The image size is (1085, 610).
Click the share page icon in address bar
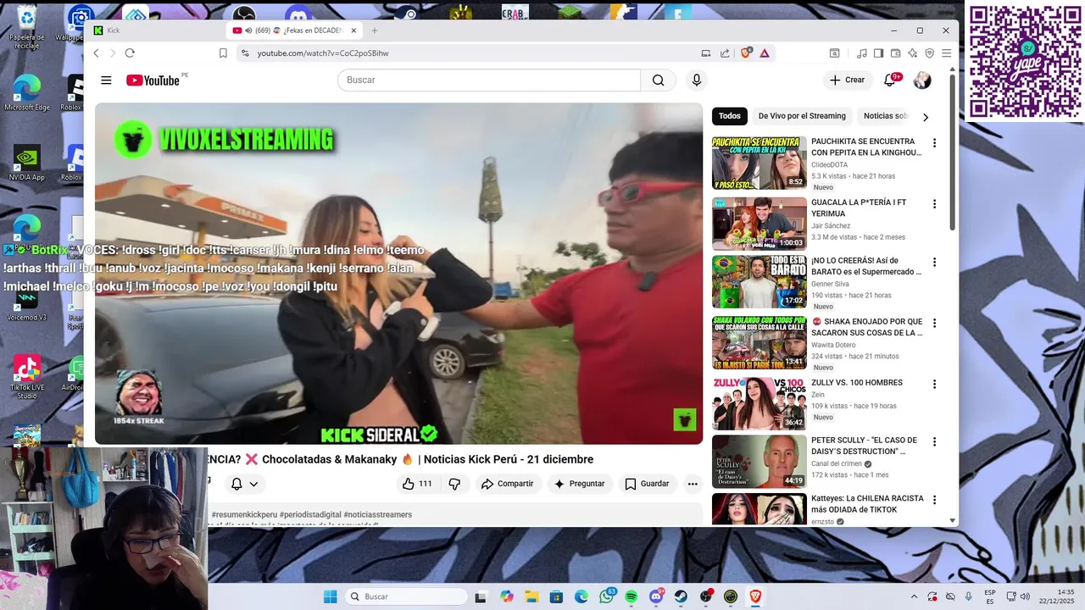[x=725, y=53]
